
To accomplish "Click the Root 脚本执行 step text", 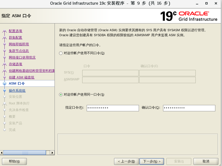I will [x=19, y=103].
